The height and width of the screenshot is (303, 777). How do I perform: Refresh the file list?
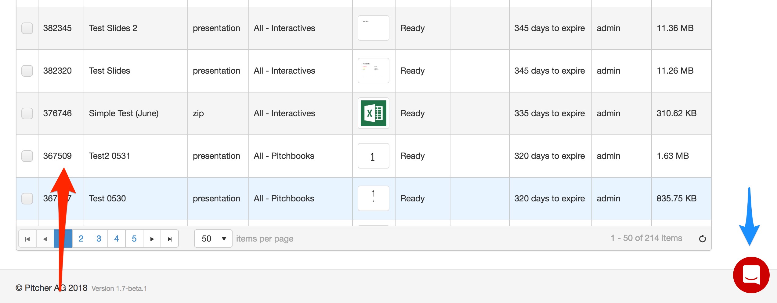coord(702,239)
